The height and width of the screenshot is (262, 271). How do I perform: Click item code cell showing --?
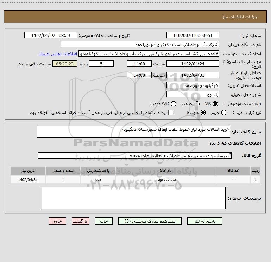pyautogui.click(x=233, y=180)
